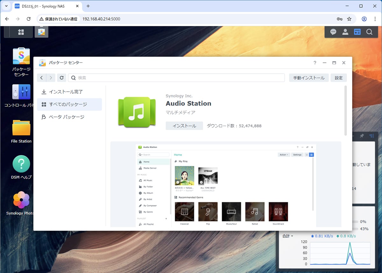
Task: Open DSM search magnifier icon
Action: 369,32
